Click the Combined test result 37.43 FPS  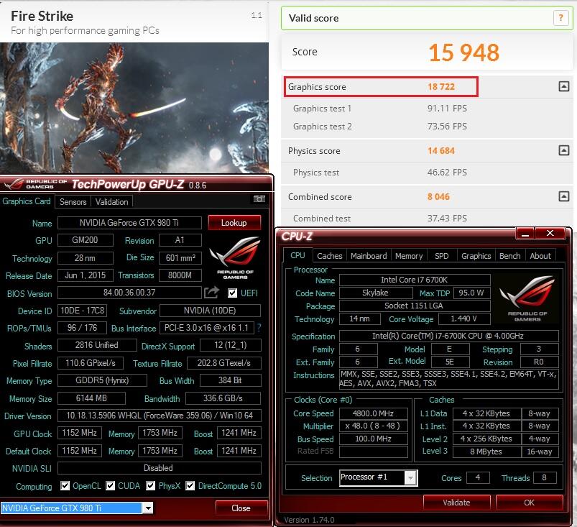click(447, 219)
